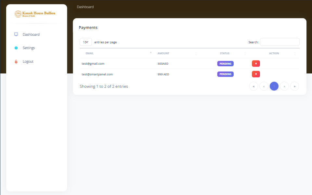Click the Logout lock icon in sidebar
The image size is (312, 195).
(x=16, y=62)
